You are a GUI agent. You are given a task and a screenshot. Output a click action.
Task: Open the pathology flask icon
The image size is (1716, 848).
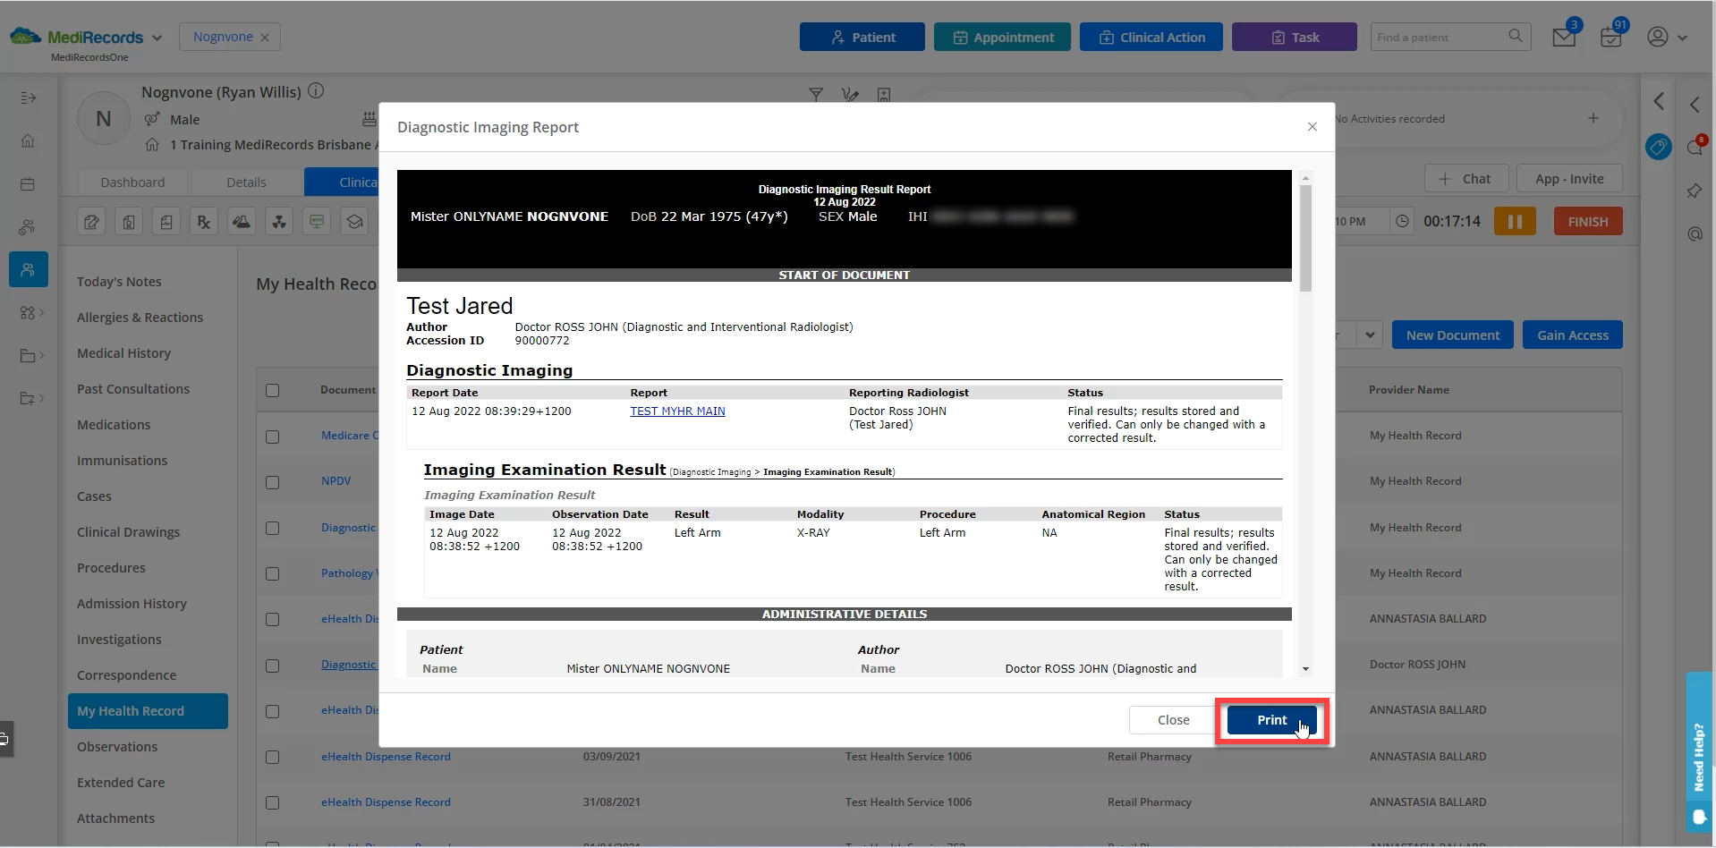pyautogui.click(x=242, y=221)
